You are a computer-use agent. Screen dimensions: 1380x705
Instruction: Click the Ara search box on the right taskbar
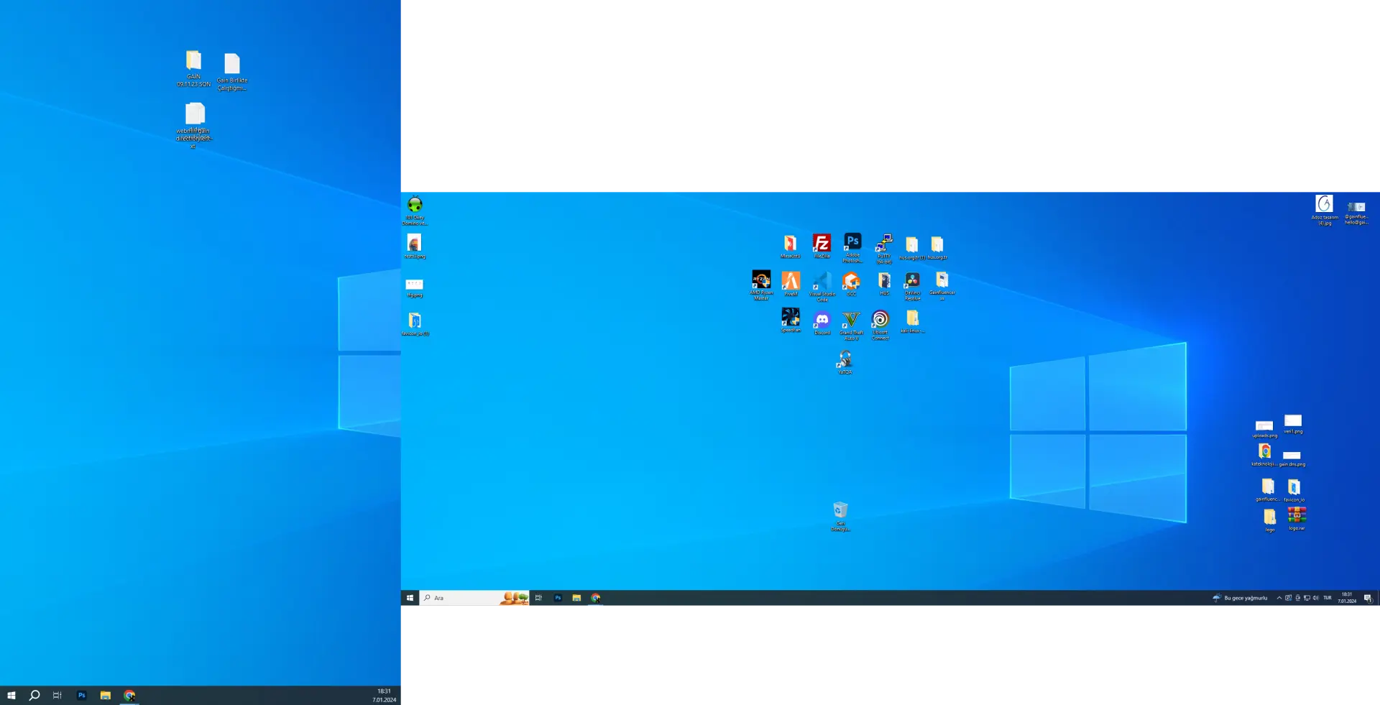click(x=474, y=598)
